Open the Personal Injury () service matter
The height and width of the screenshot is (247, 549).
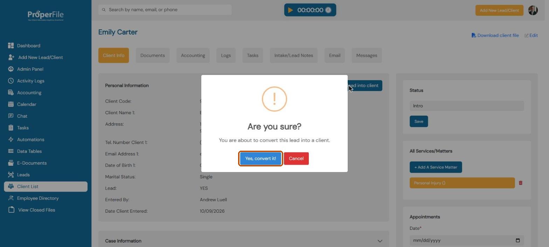[x=462, y=183]
